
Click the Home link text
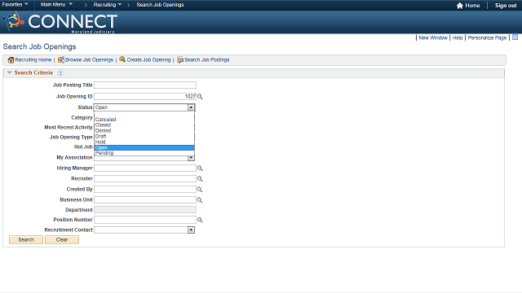coord(472,6)
